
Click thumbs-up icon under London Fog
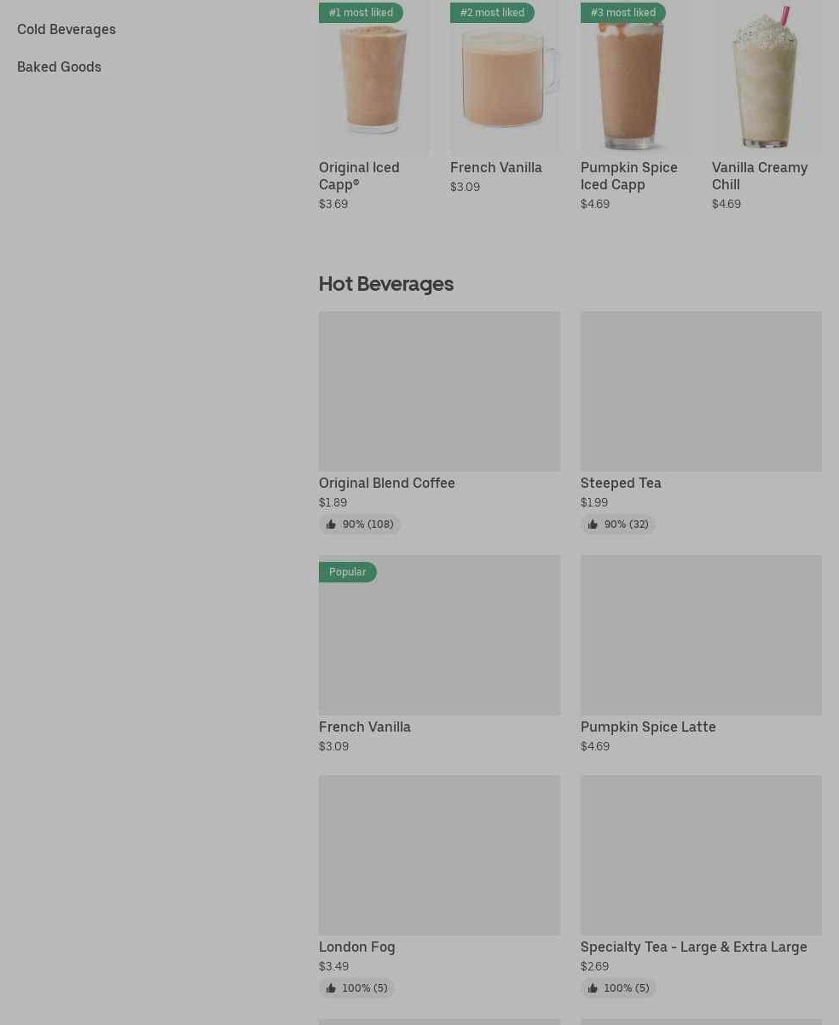pos(332,988)
